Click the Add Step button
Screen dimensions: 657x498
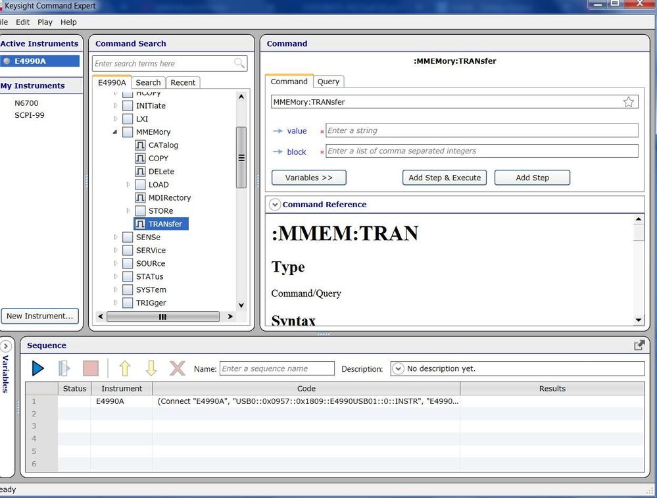532,178
